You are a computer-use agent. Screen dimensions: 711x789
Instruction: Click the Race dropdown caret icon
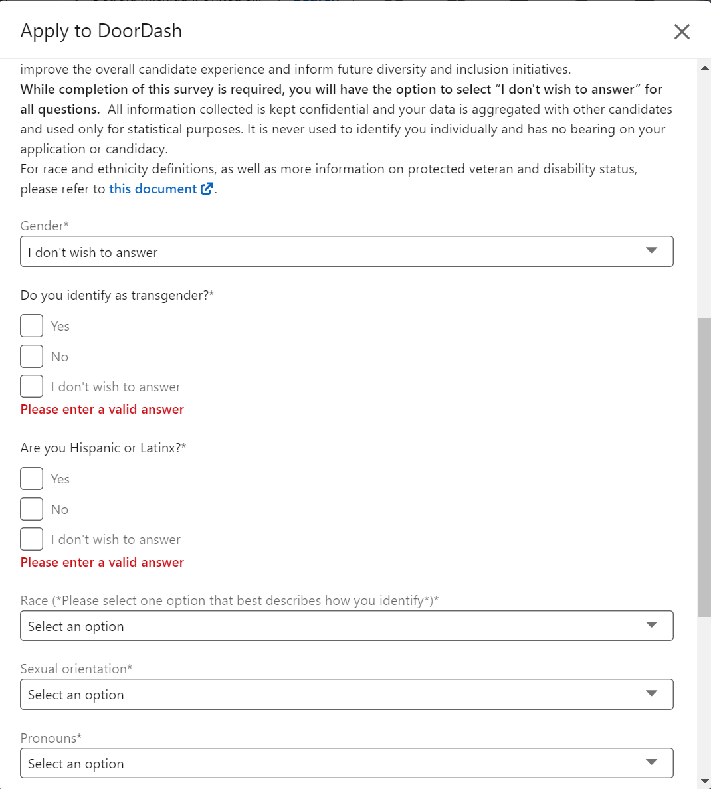[651, 625]
